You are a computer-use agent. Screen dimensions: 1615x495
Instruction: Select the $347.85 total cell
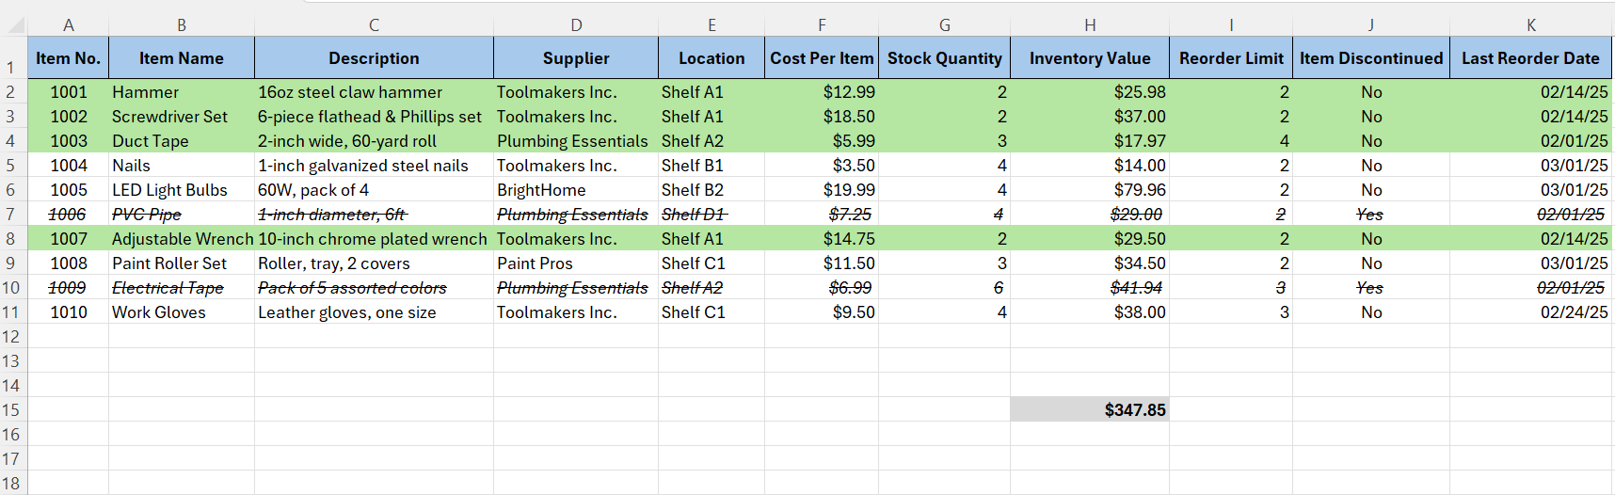(1089, 409)
